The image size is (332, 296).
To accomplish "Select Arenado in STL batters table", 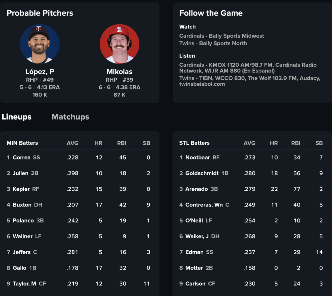I will pos(197,189).
